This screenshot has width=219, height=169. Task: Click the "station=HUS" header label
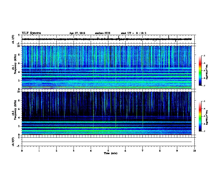click(103, 33)
